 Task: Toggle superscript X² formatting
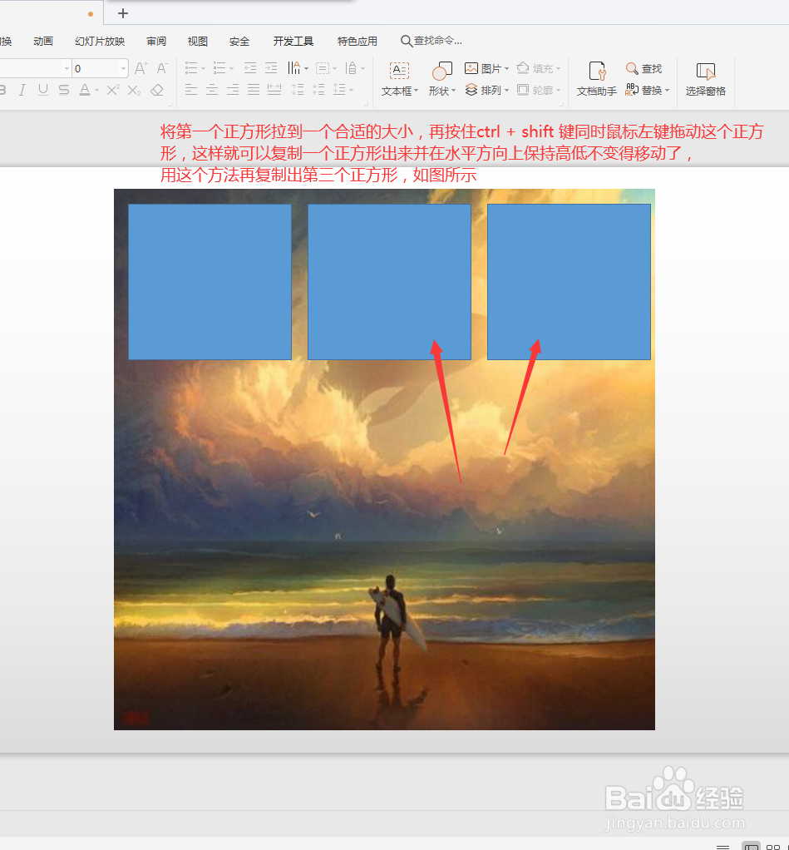point(113,90)
